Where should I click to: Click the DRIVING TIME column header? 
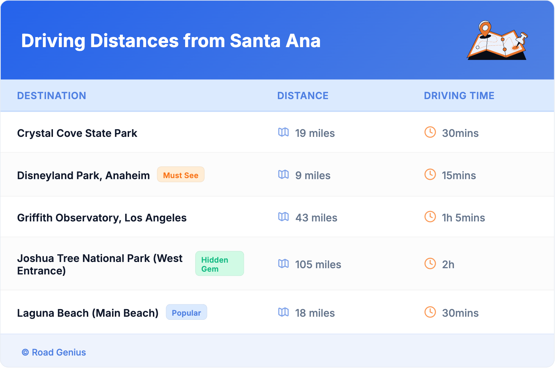pos(459,96)
